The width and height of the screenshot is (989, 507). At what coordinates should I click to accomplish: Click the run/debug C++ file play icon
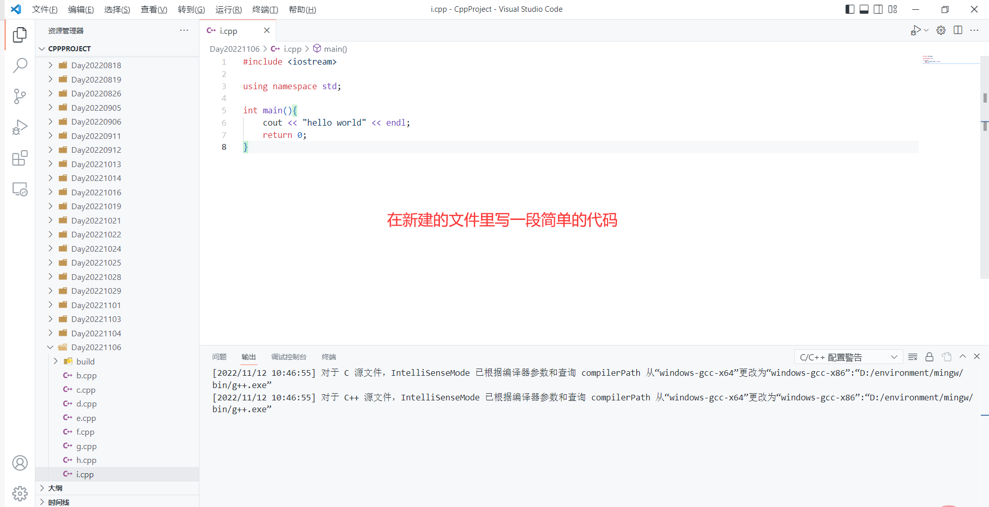click(916, 30)
